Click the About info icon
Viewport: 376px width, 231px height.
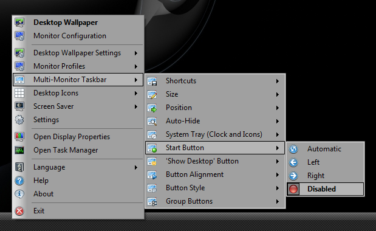(19, 194)
